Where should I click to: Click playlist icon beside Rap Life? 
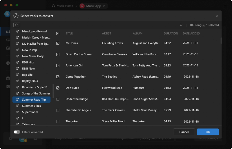17,75
